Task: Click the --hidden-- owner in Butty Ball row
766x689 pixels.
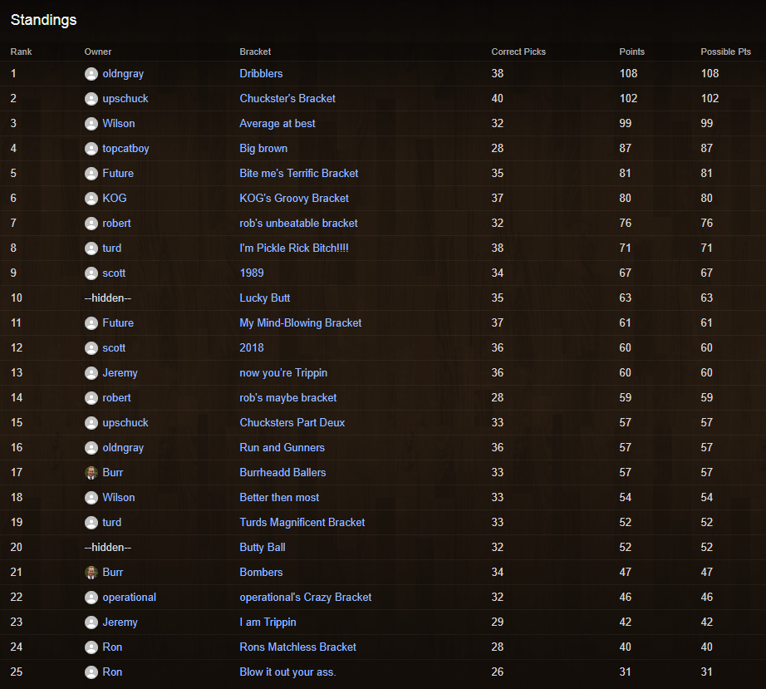Action: tap(107, 547)
